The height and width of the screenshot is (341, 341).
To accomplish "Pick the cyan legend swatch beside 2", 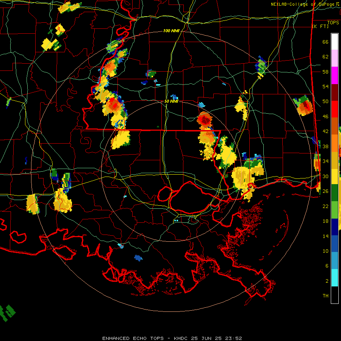I will point(335,278).
